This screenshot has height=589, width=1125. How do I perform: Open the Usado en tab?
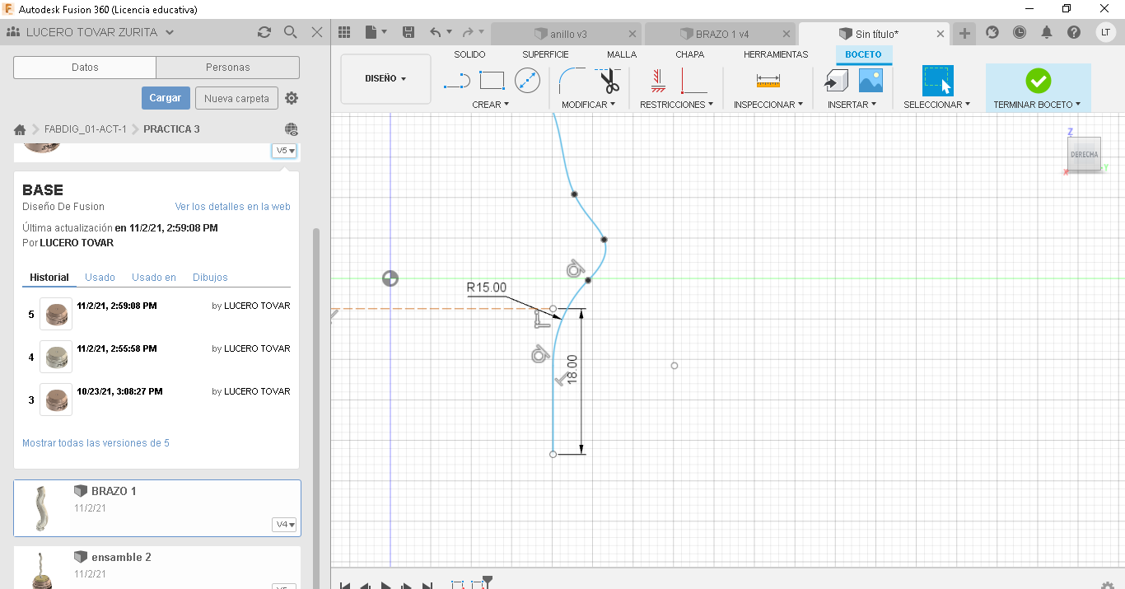(154, 278)
